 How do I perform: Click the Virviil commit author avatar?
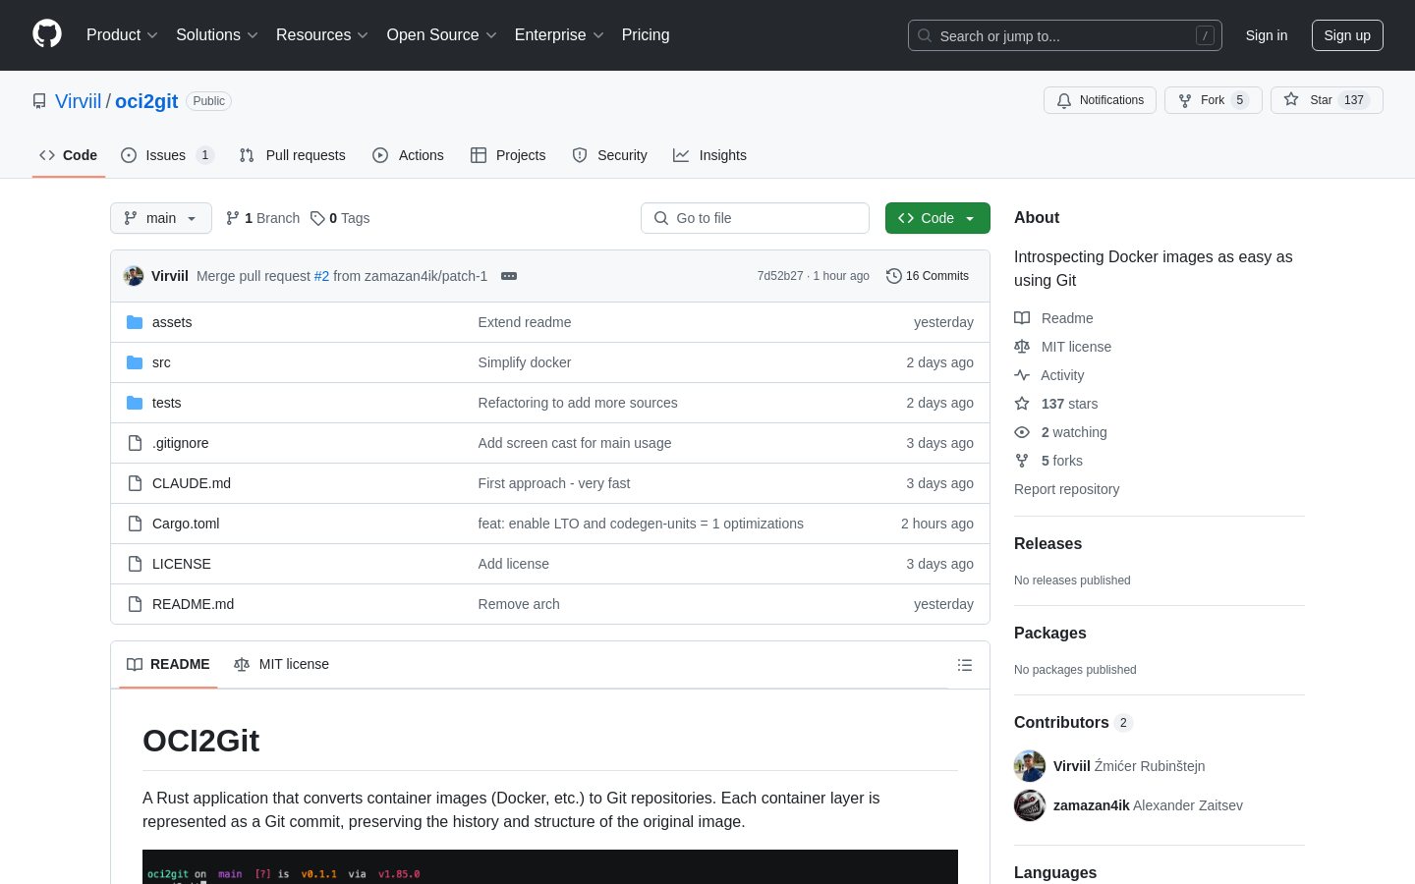(134, 276)
